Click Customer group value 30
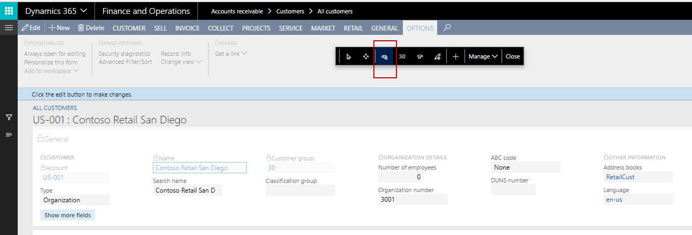Viewport: 692px width, 235px height. (300, 168)
